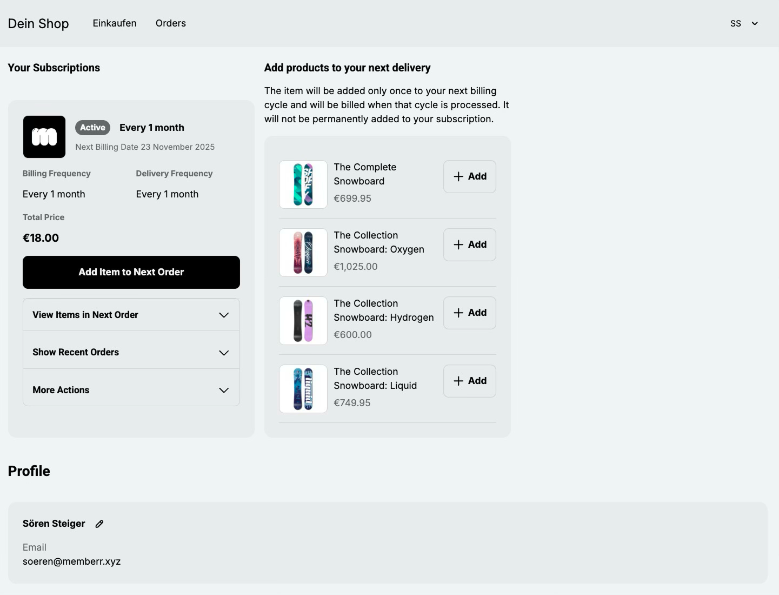Click the Dein Shop home link

pyautogui.click(x=38, y=24)
